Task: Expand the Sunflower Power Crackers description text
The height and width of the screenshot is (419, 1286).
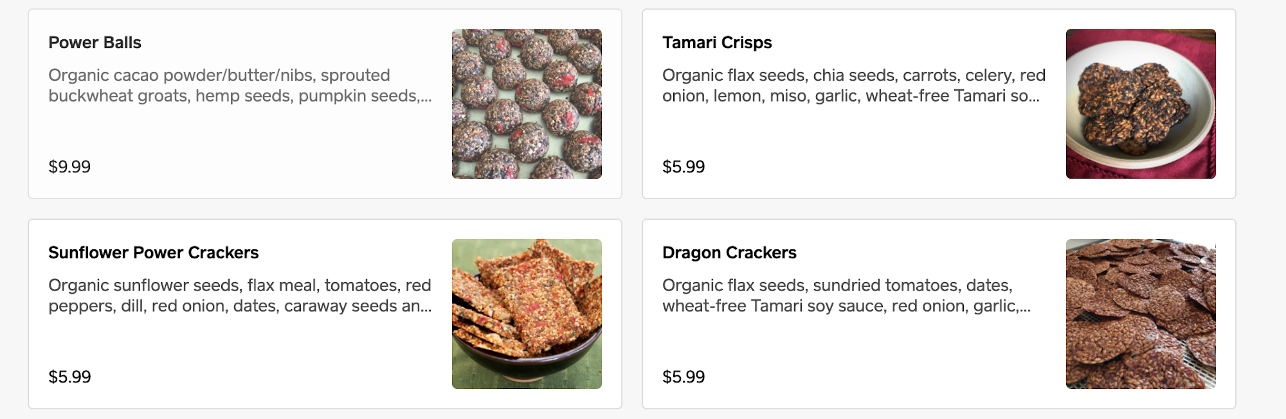Action: [x=240, y=296]
